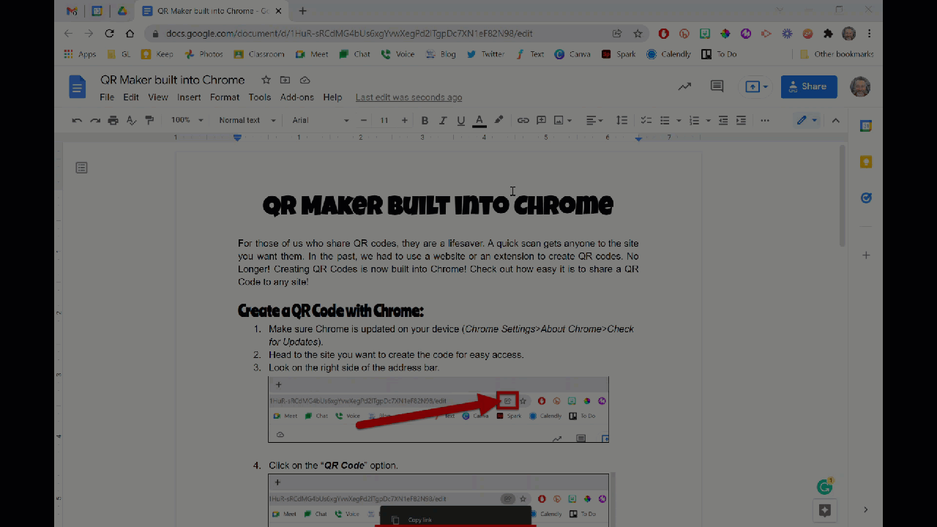Star the QR Maker document

pos(266,80)
